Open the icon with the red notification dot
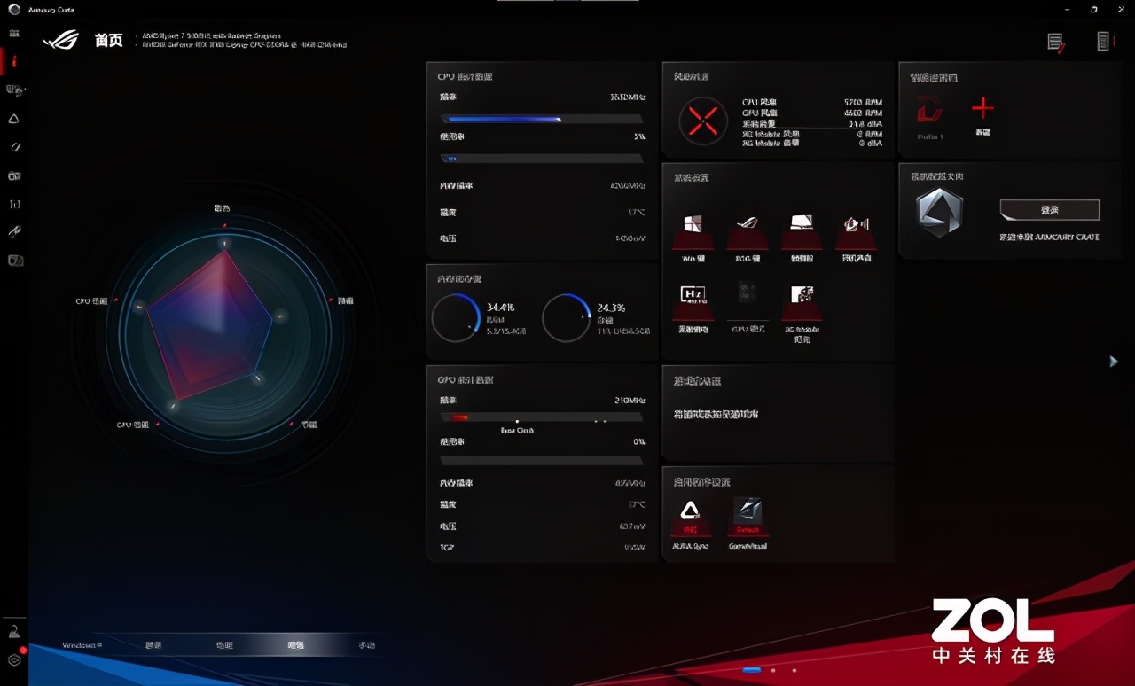Viewport: 1135px width, 686px height. 15,659
